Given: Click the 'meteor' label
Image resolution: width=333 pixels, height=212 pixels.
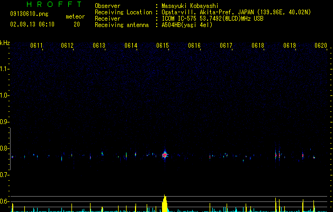Looking at the screenshot, I should click(75, 16).
